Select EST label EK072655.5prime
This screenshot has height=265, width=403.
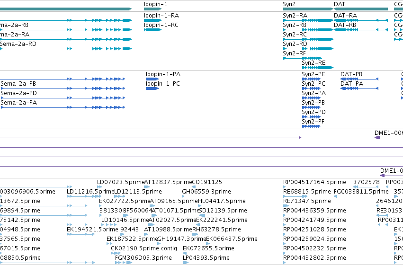point(208,248)
